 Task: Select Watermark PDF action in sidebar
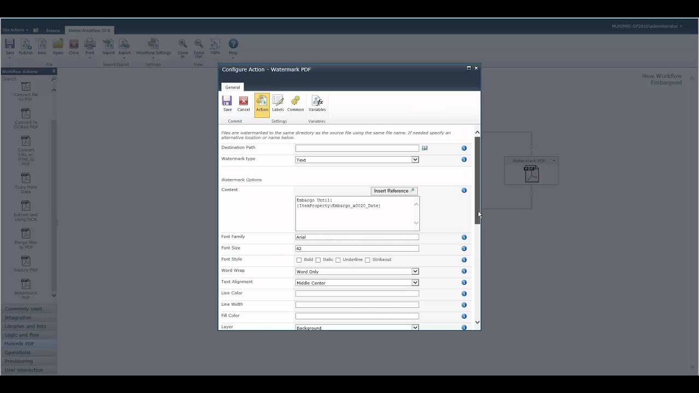(x=26, y=289)
